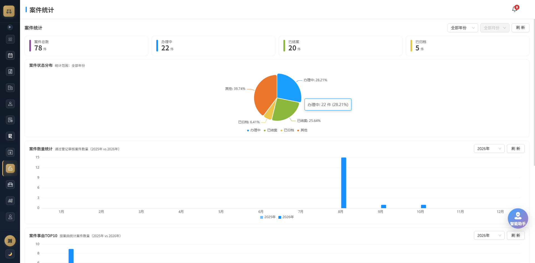Toggle 已归档 legend in pie chart

287,130
